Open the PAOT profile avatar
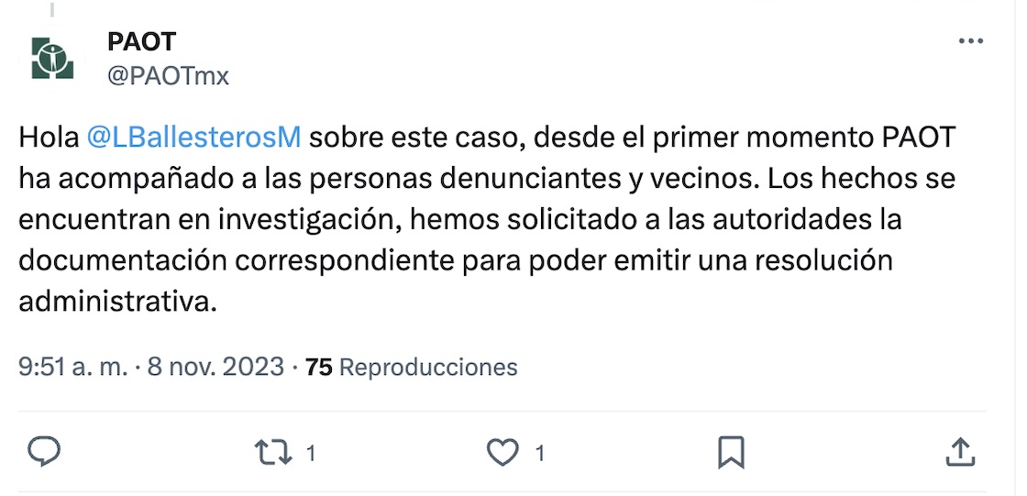The height and width of the screenshot is (496, 1027). click(52, 58)
